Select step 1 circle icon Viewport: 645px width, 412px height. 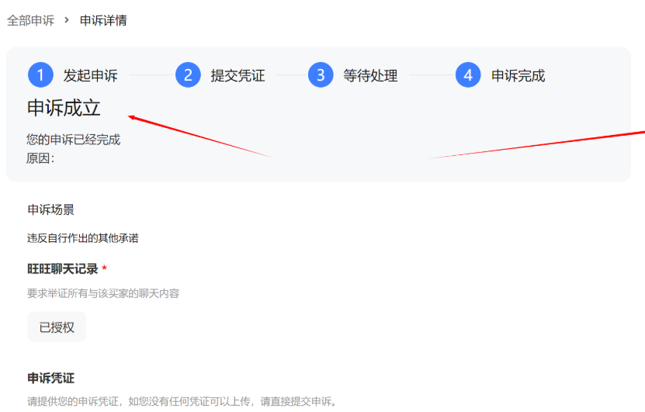(x=40, y=74)
